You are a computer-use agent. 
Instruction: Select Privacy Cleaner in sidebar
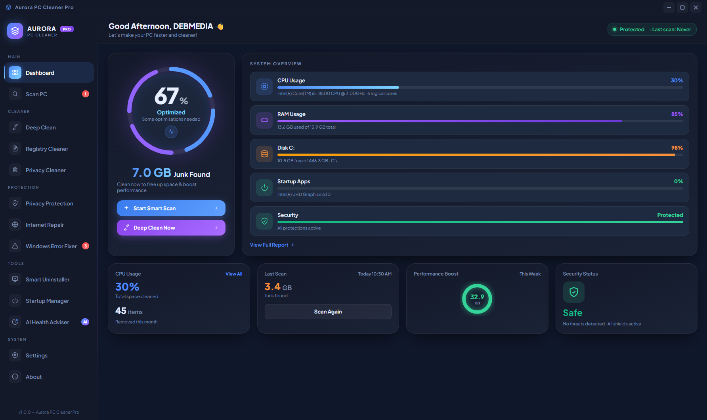[x=49, y=170]
